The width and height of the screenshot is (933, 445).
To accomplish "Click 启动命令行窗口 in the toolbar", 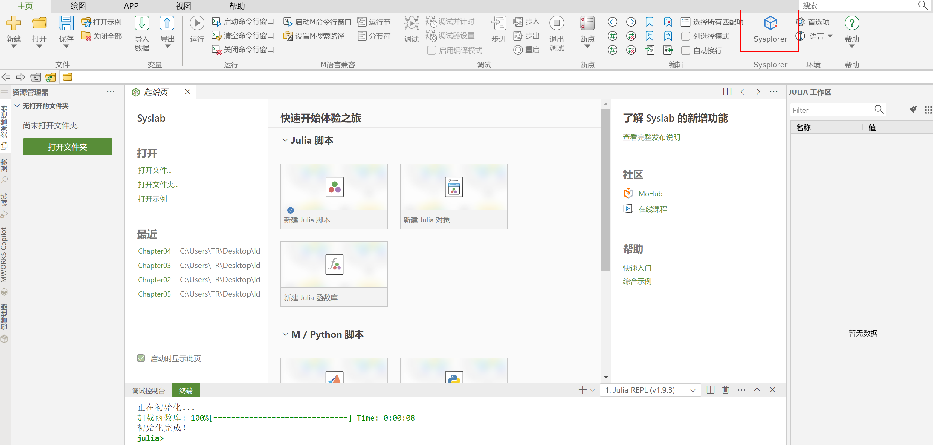I will click(x=243, y=22).
